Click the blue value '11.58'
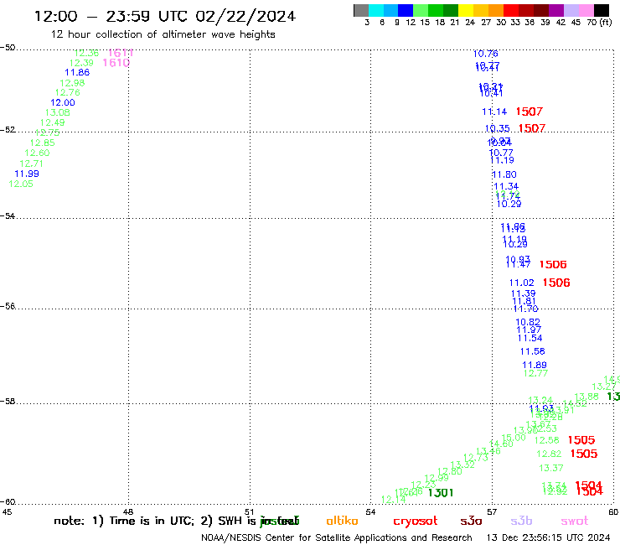620x545 pixels. pyautogui.click(x=533, y=351)
